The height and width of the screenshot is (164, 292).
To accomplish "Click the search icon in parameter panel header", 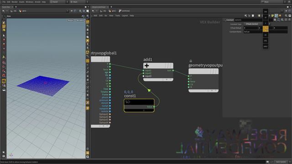I will 282,20.
